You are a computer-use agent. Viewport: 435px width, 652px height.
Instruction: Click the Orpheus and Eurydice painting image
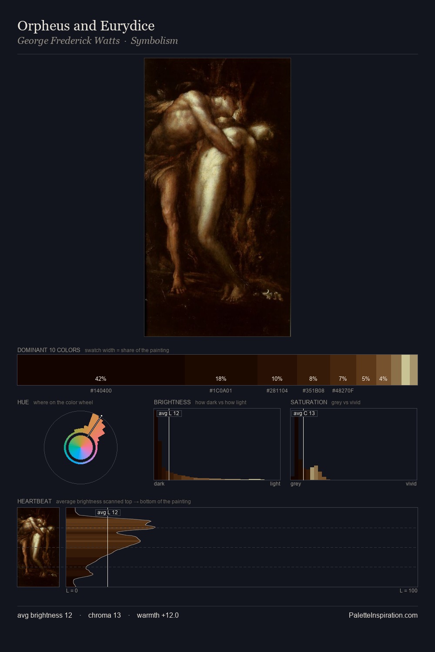[x=217, y=197]
